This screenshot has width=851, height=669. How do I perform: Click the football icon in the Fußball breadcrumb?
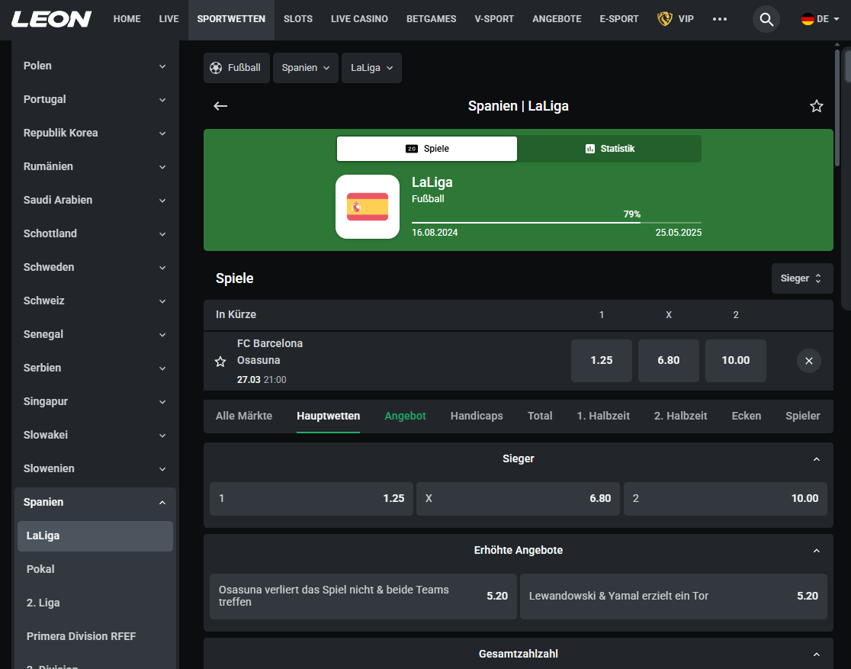click(x=216, y=68)
